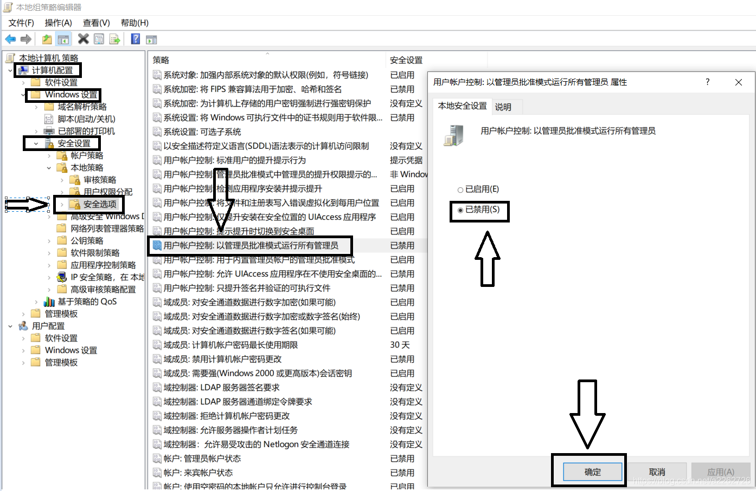Select policy 域成员: 计算机帐户密码最长使用期限
756x491 pixels.
tap(230, 345)
